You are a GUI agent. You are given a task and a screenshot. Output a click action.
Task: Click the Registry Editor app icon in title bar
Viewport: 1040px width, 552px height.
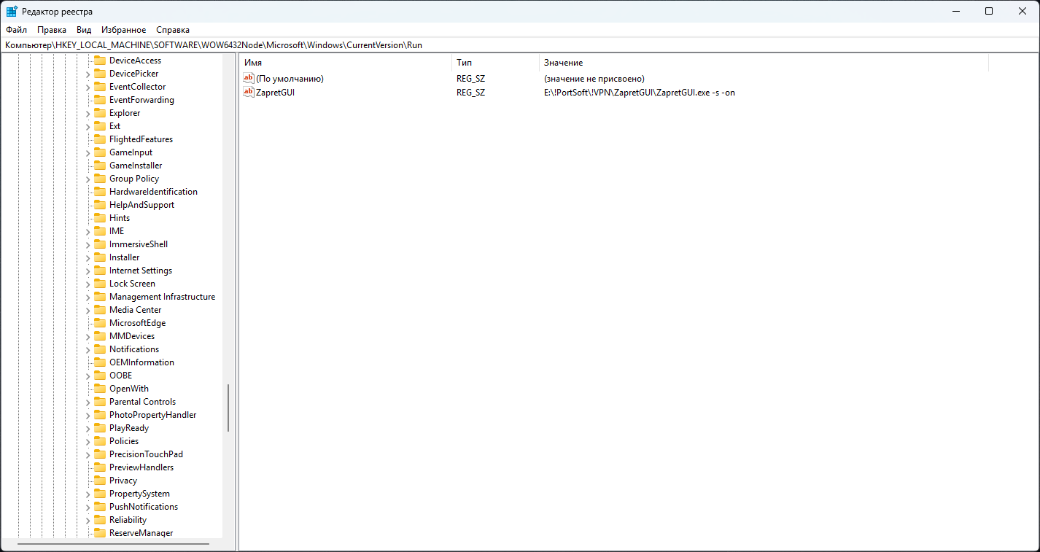[12, 12]
